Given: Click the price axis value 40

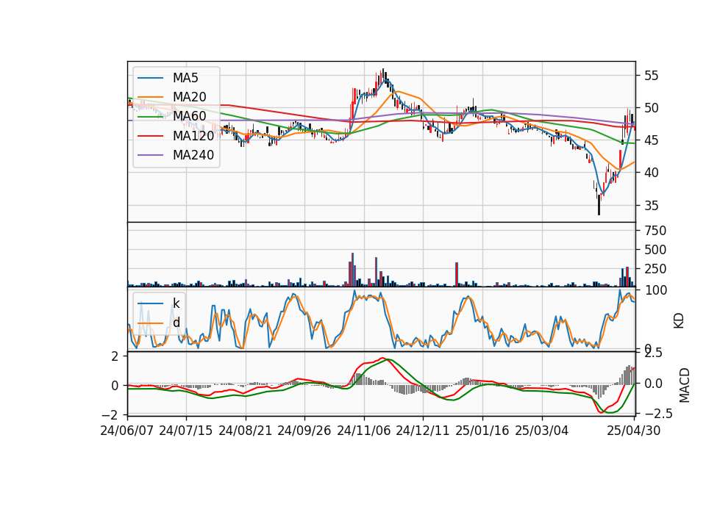Looking at the screenshot, I should click(x=652, y=173).
